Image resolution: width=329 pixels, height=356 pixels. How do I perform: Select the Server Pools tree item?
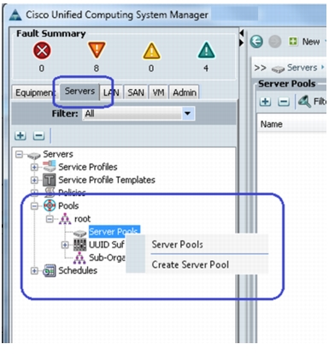tap(115, 231)
